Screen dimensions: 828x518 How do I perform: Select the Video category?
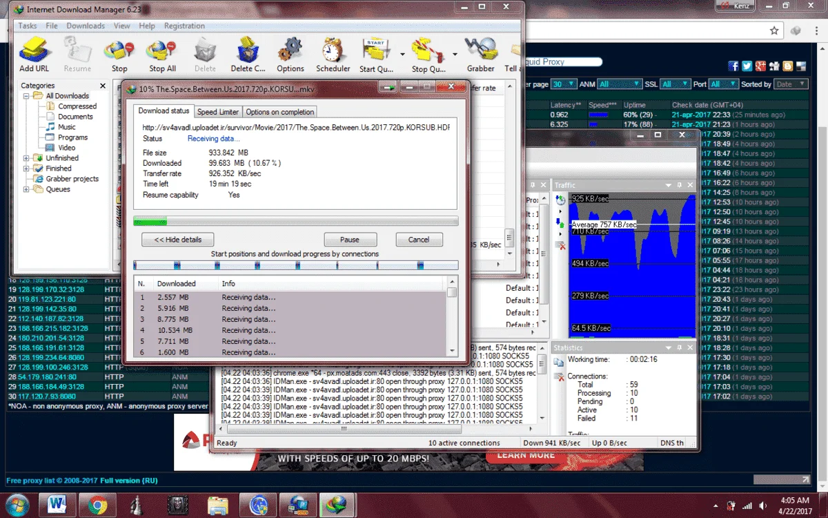tap(67, 148)
